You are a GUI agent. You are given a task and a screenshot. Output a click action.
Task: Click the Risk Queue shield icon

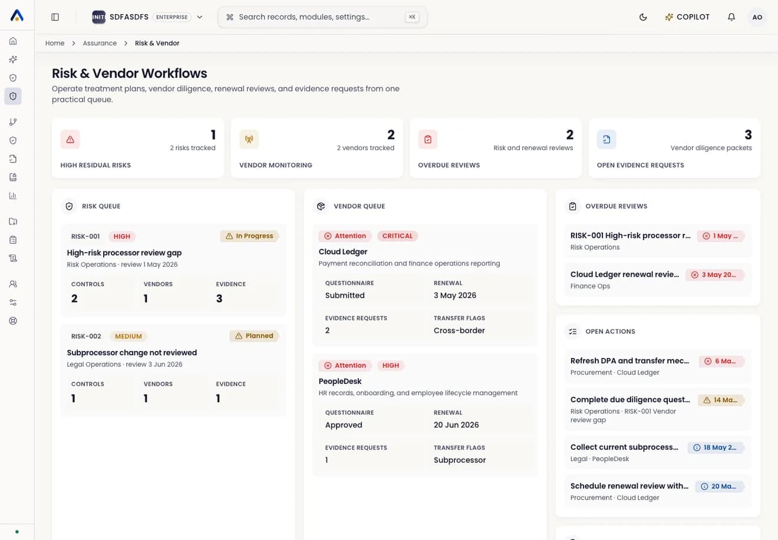69,206
